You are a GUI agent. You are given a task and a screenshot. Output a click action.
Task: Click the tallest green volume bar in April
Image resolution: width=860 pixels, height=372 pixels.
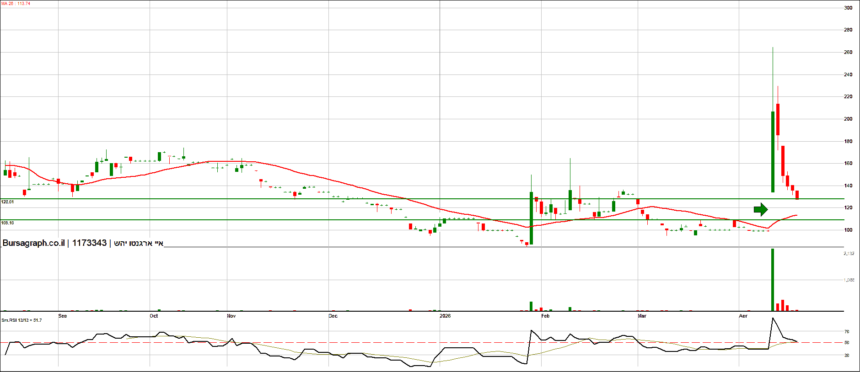773,280
